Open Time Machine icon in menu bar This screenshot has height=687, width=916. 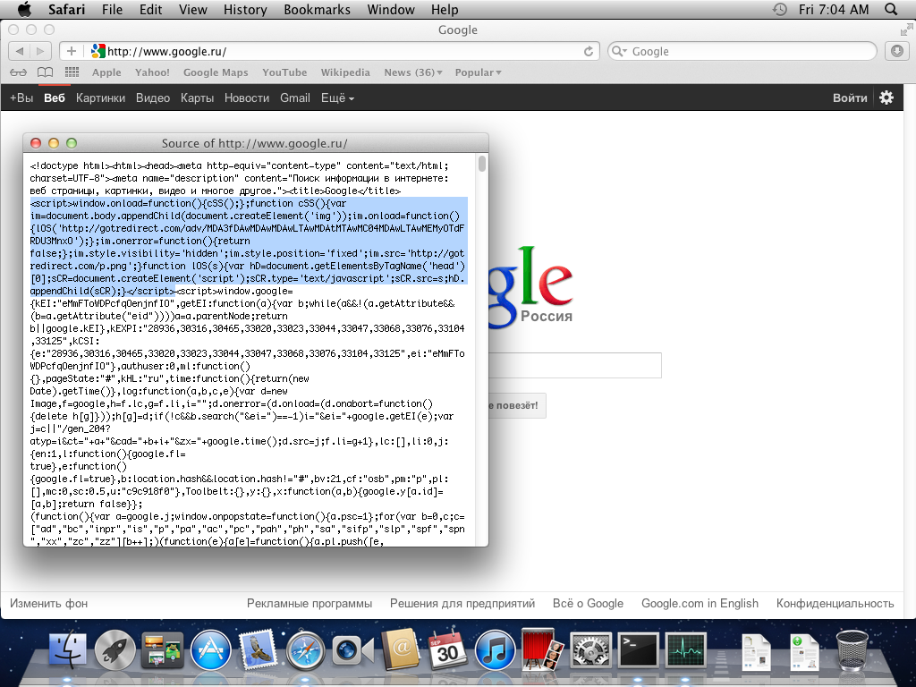click(x=780, y=9)
